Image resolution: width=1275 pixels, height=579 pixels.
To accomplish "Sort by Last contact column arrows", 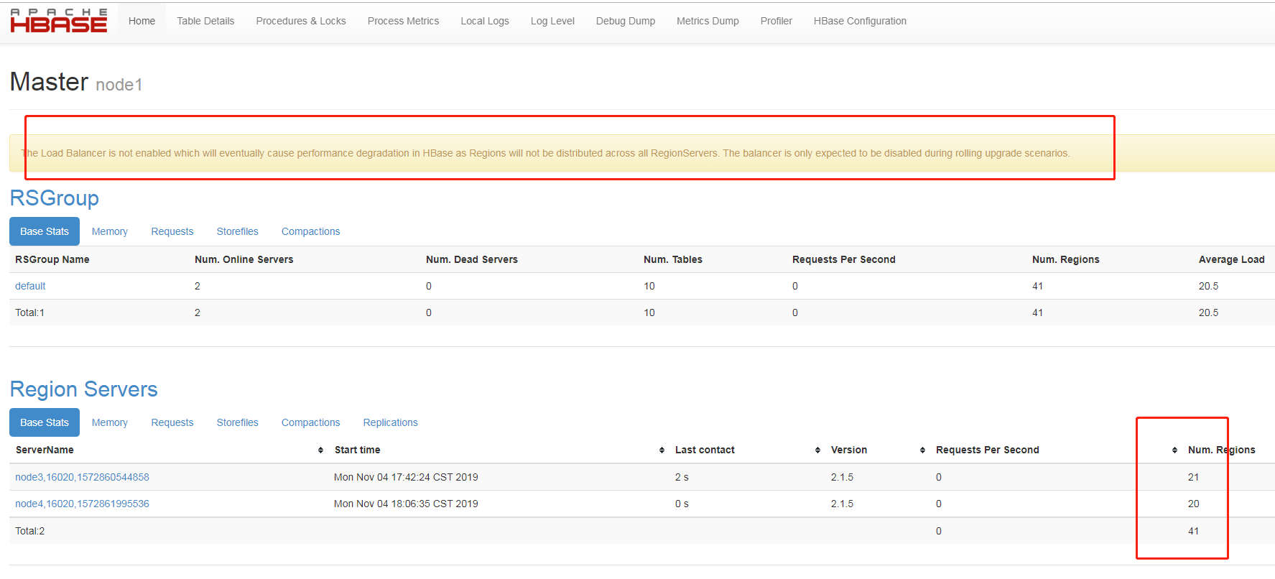I will pyautogui.click(x=817, y=450).
